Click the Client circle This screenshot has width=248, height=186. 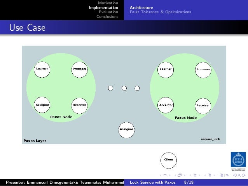click(169, 160)
